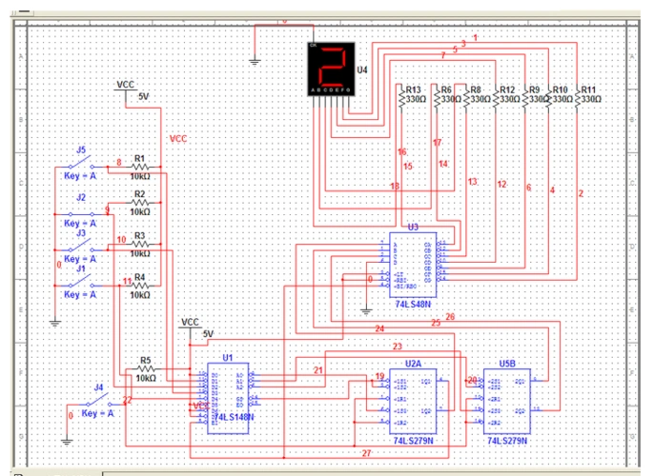Click the 10kΩ pull-up resistor R1
Image resolution: width=654 pixels, height=476 pixels.
(x=139, y=166)
